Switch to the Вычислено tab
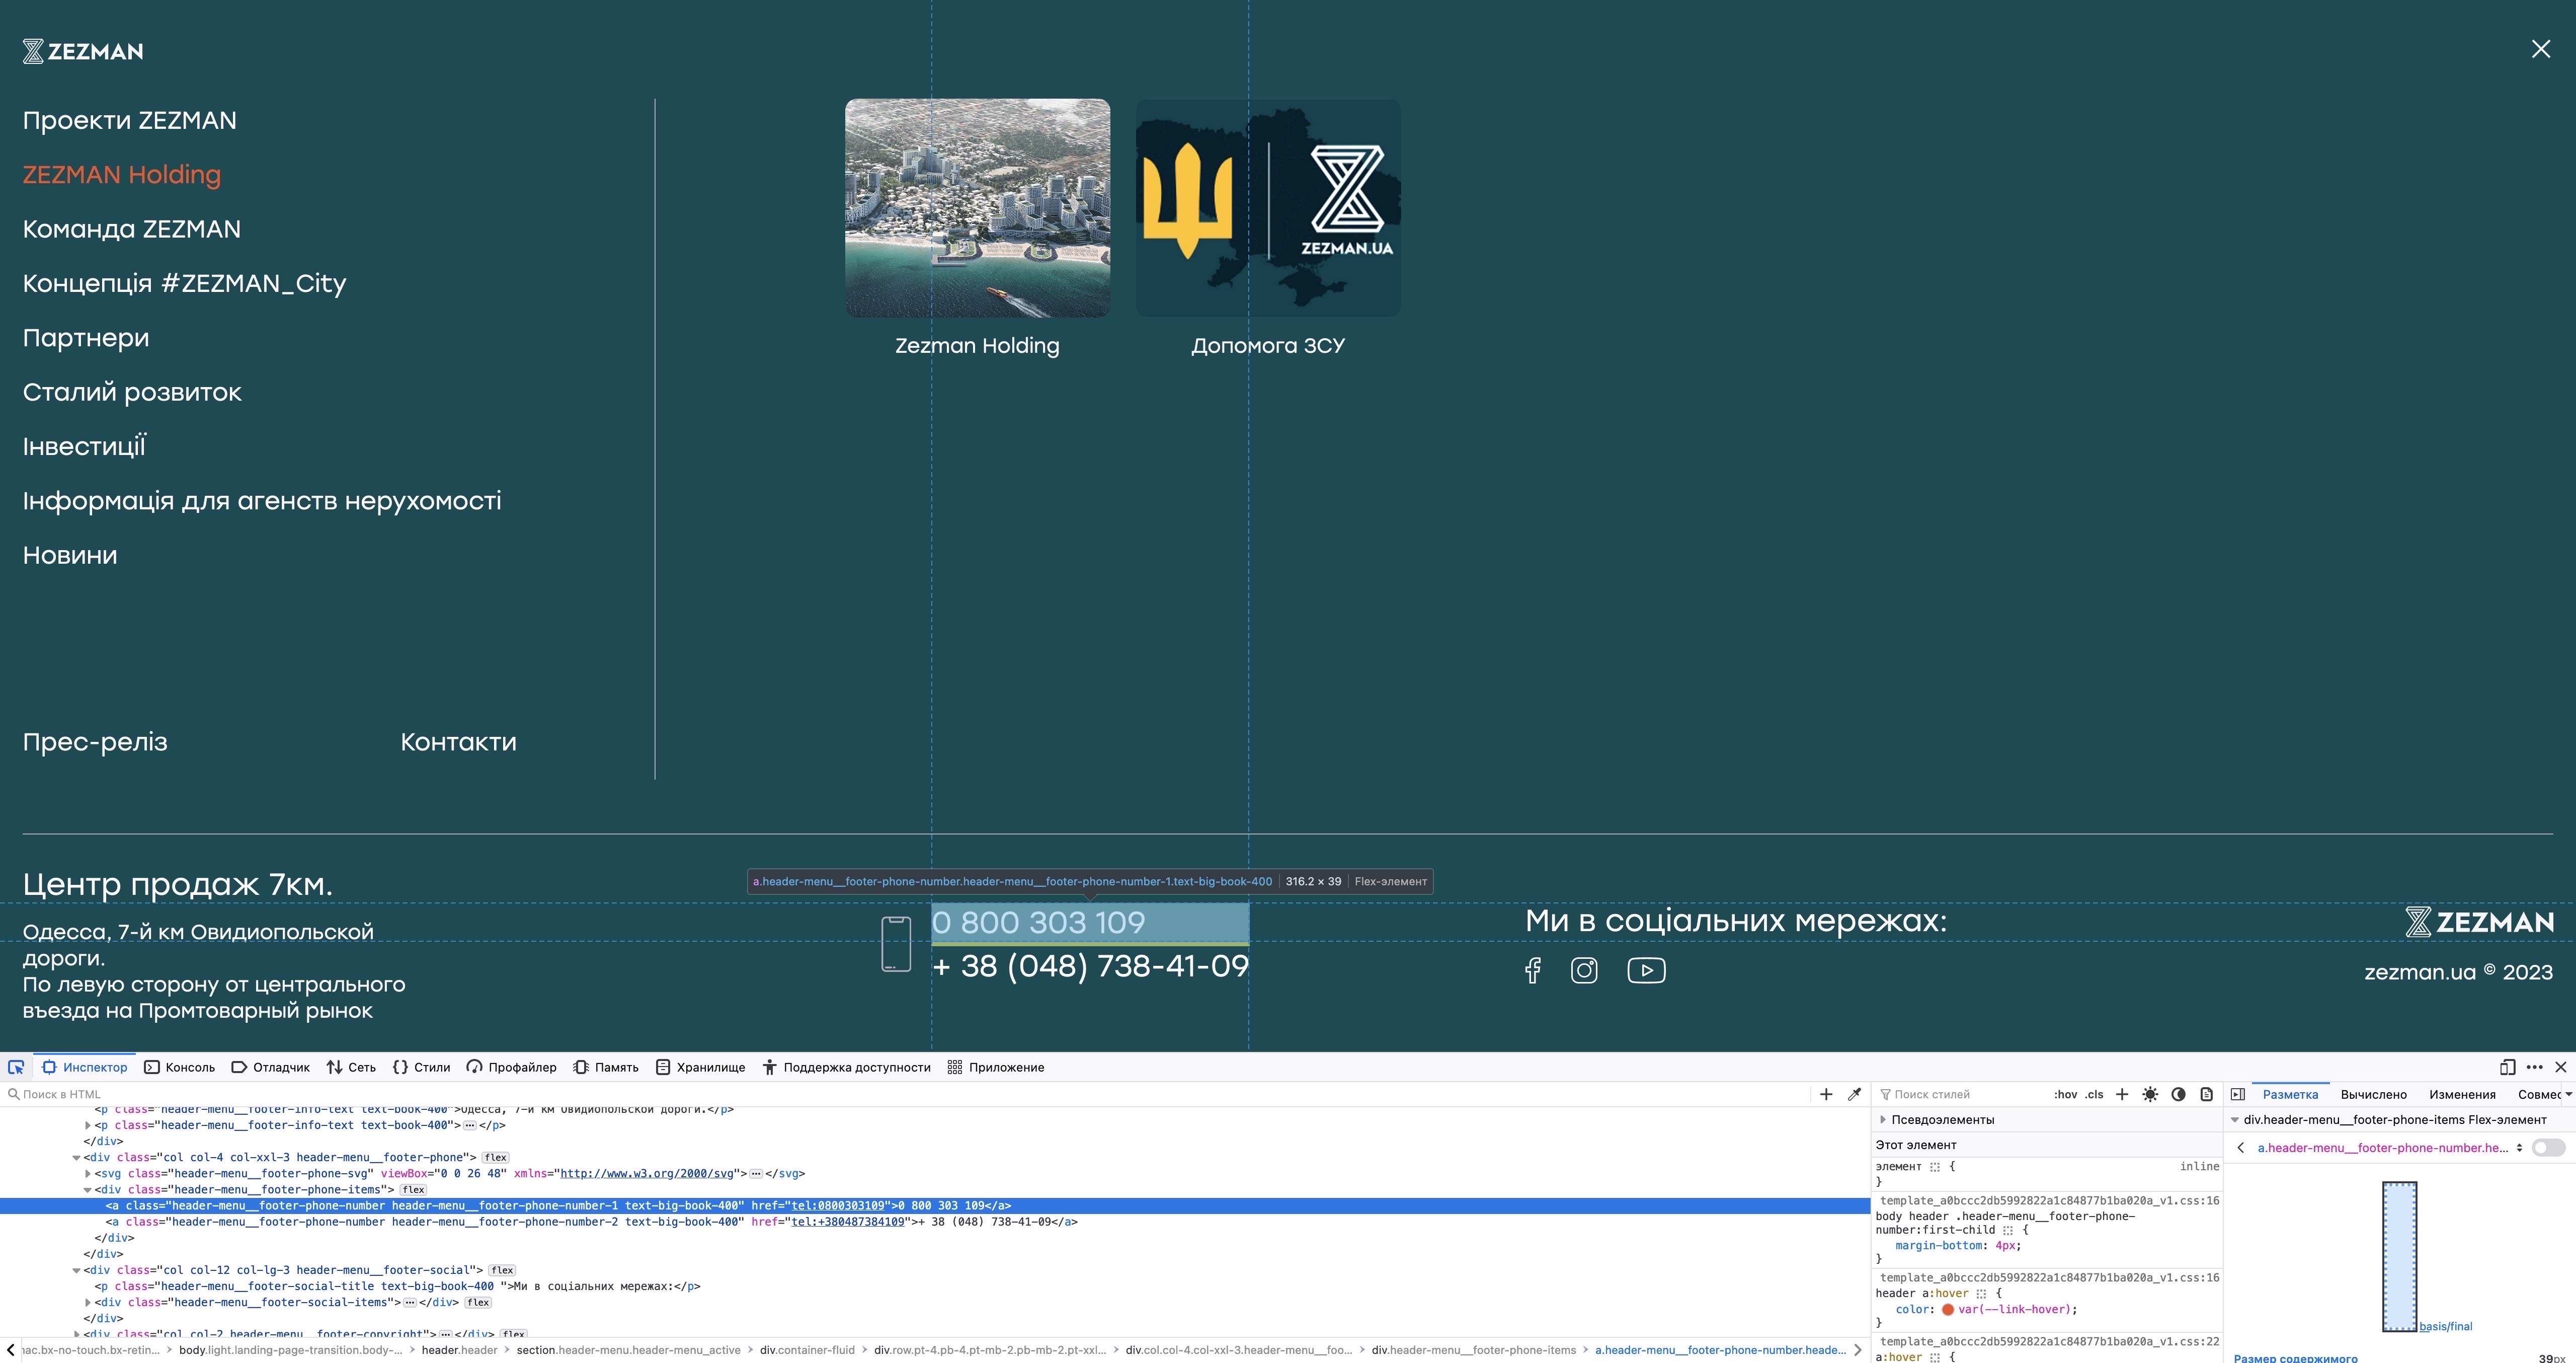2576x1363 pixels. point(2373,1094)
